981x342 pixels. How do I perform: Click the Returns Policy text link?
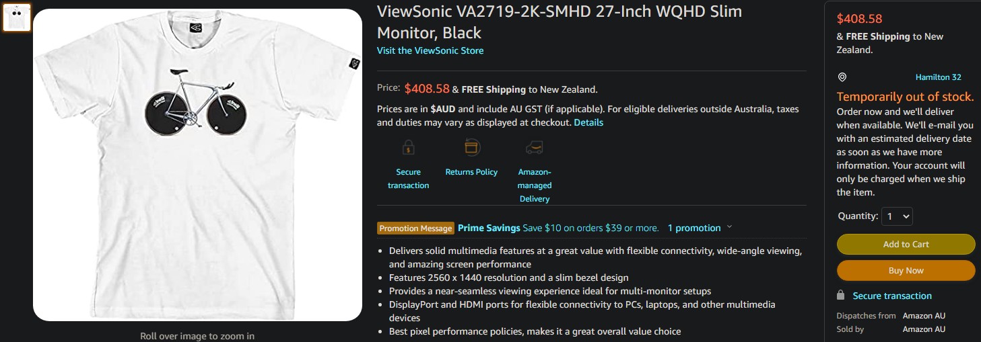(471, 172)
